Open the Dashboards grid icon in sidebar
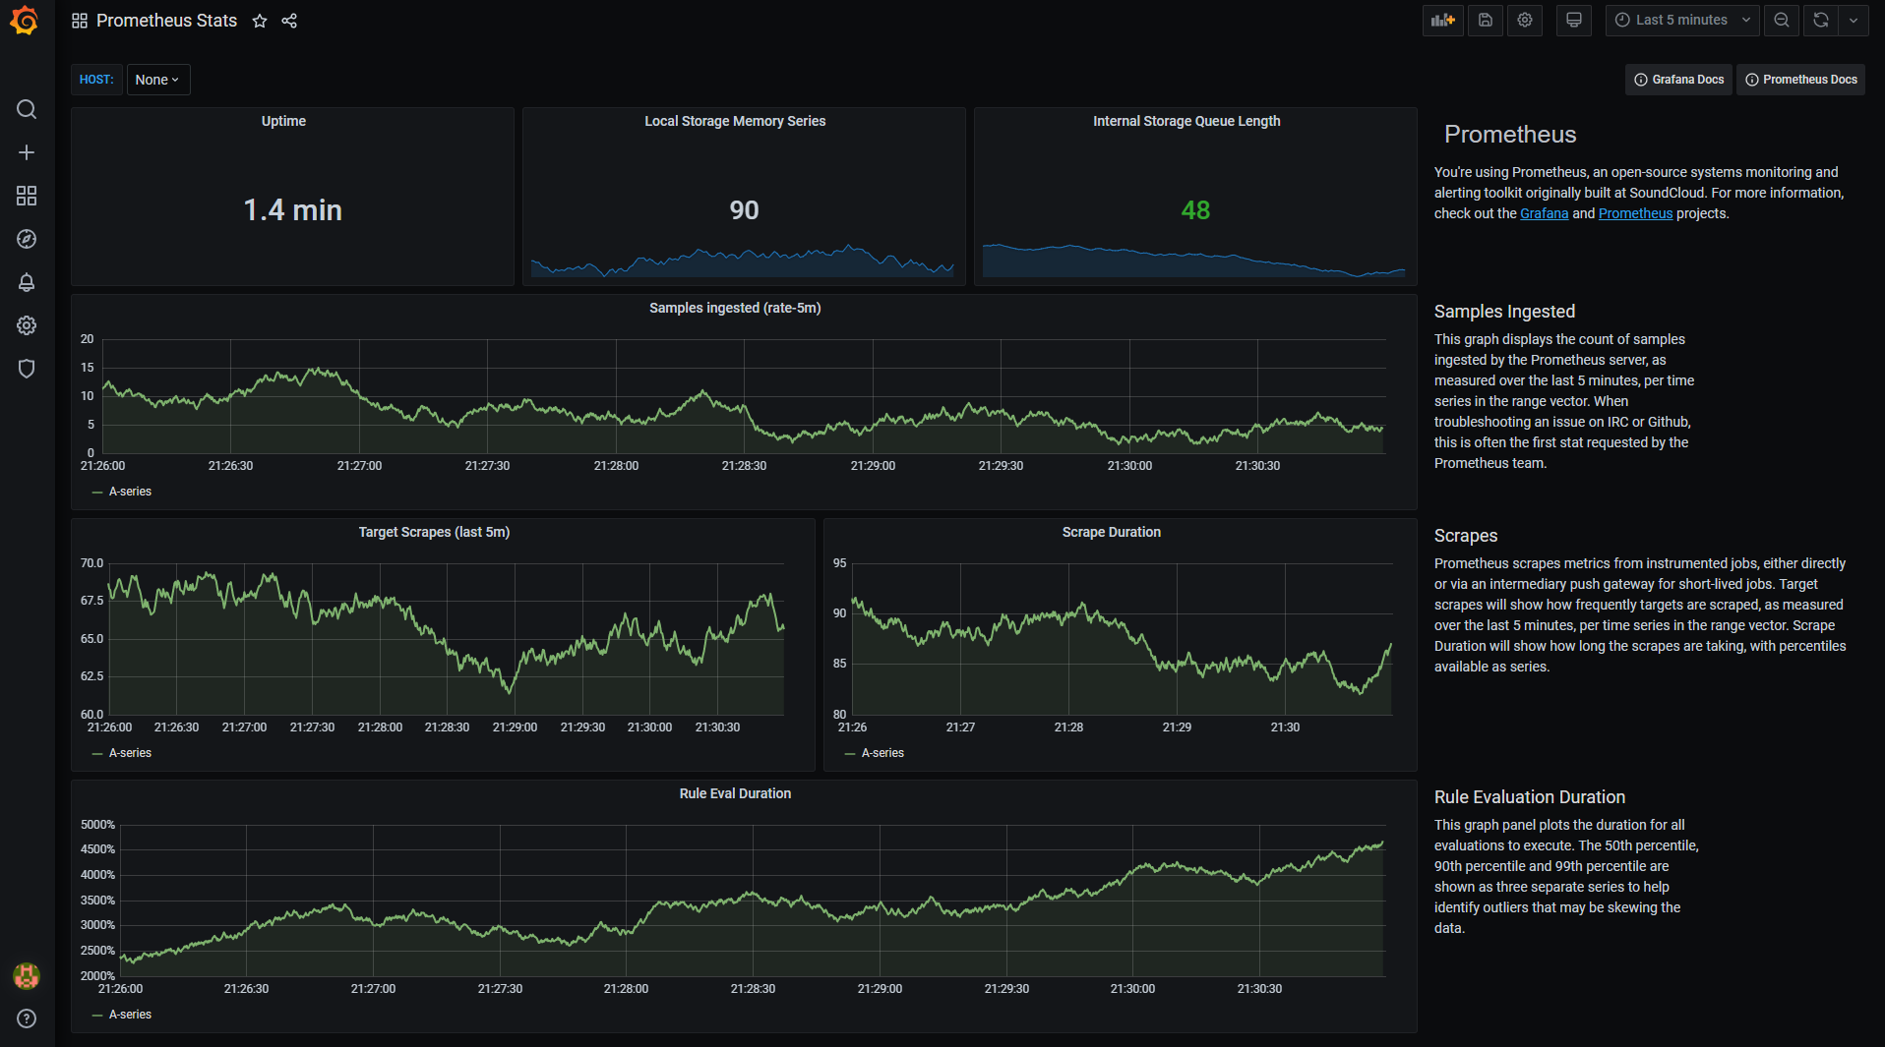 [27, 196]
